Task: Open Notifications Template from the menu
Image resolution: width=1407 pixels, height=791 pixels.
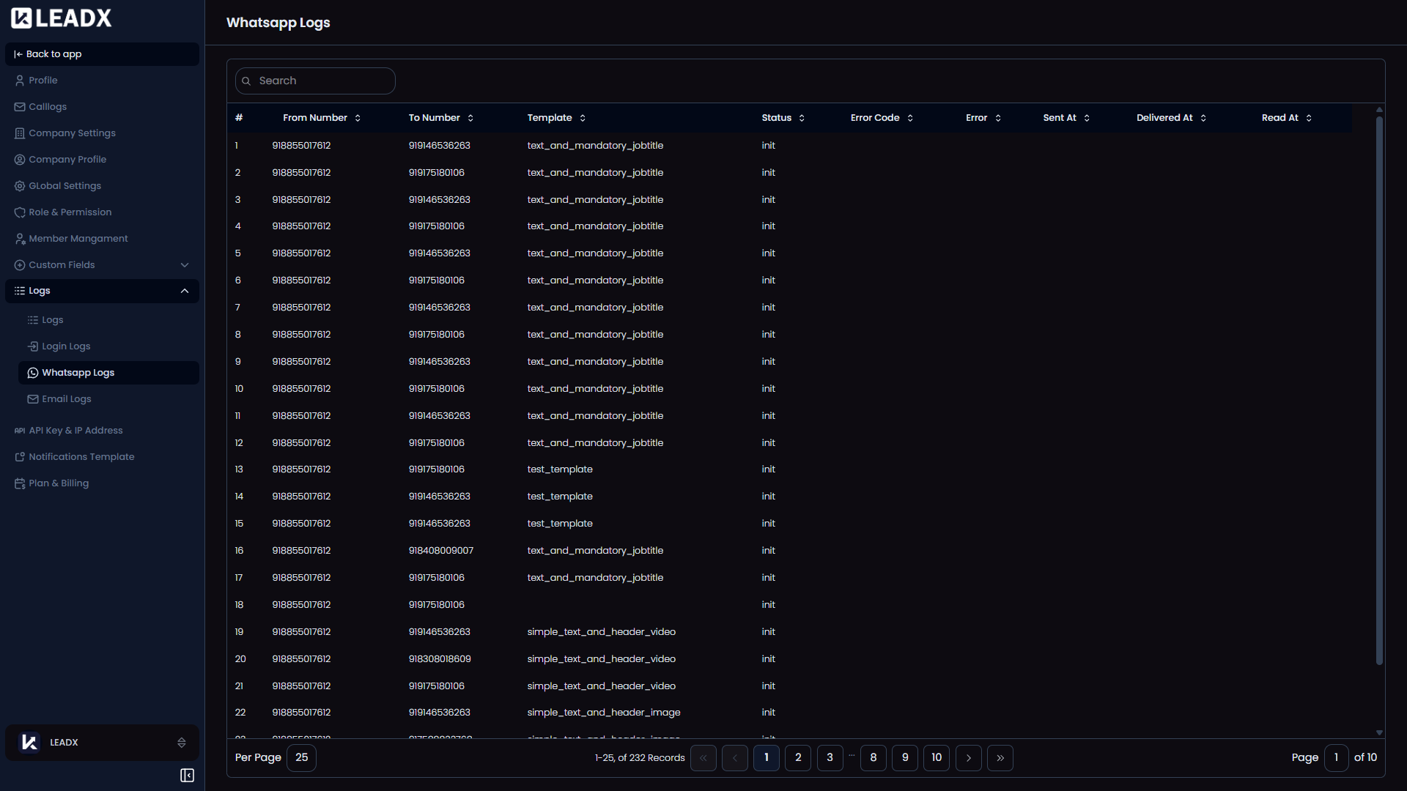Action: click(x=82, y=456)
